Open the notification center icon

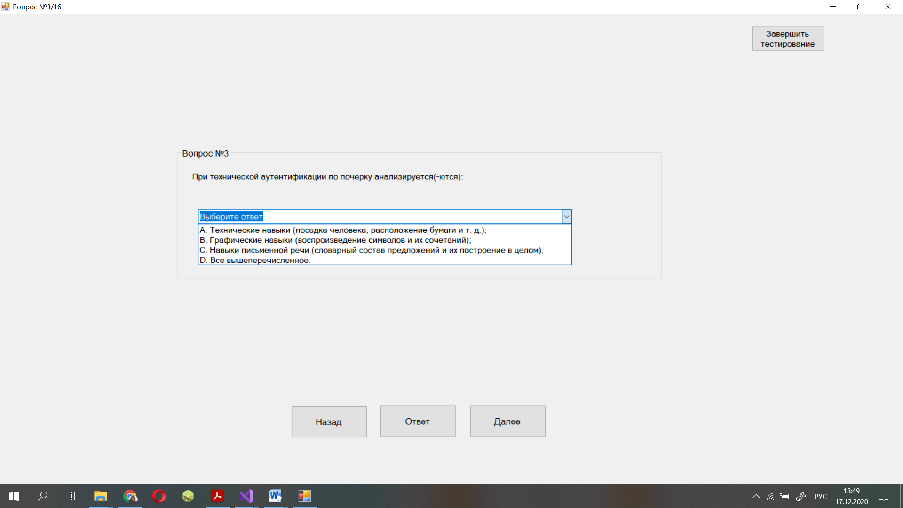(884, 496)
